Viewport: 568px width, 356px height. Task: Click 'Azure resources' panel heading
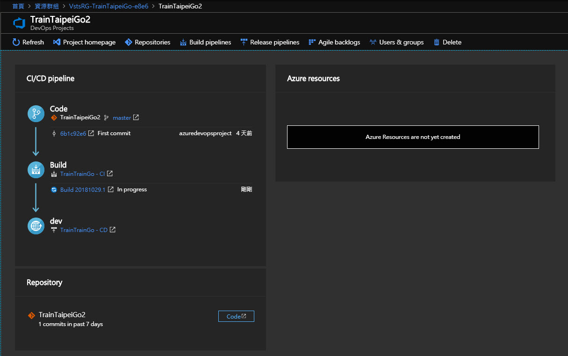313,79
